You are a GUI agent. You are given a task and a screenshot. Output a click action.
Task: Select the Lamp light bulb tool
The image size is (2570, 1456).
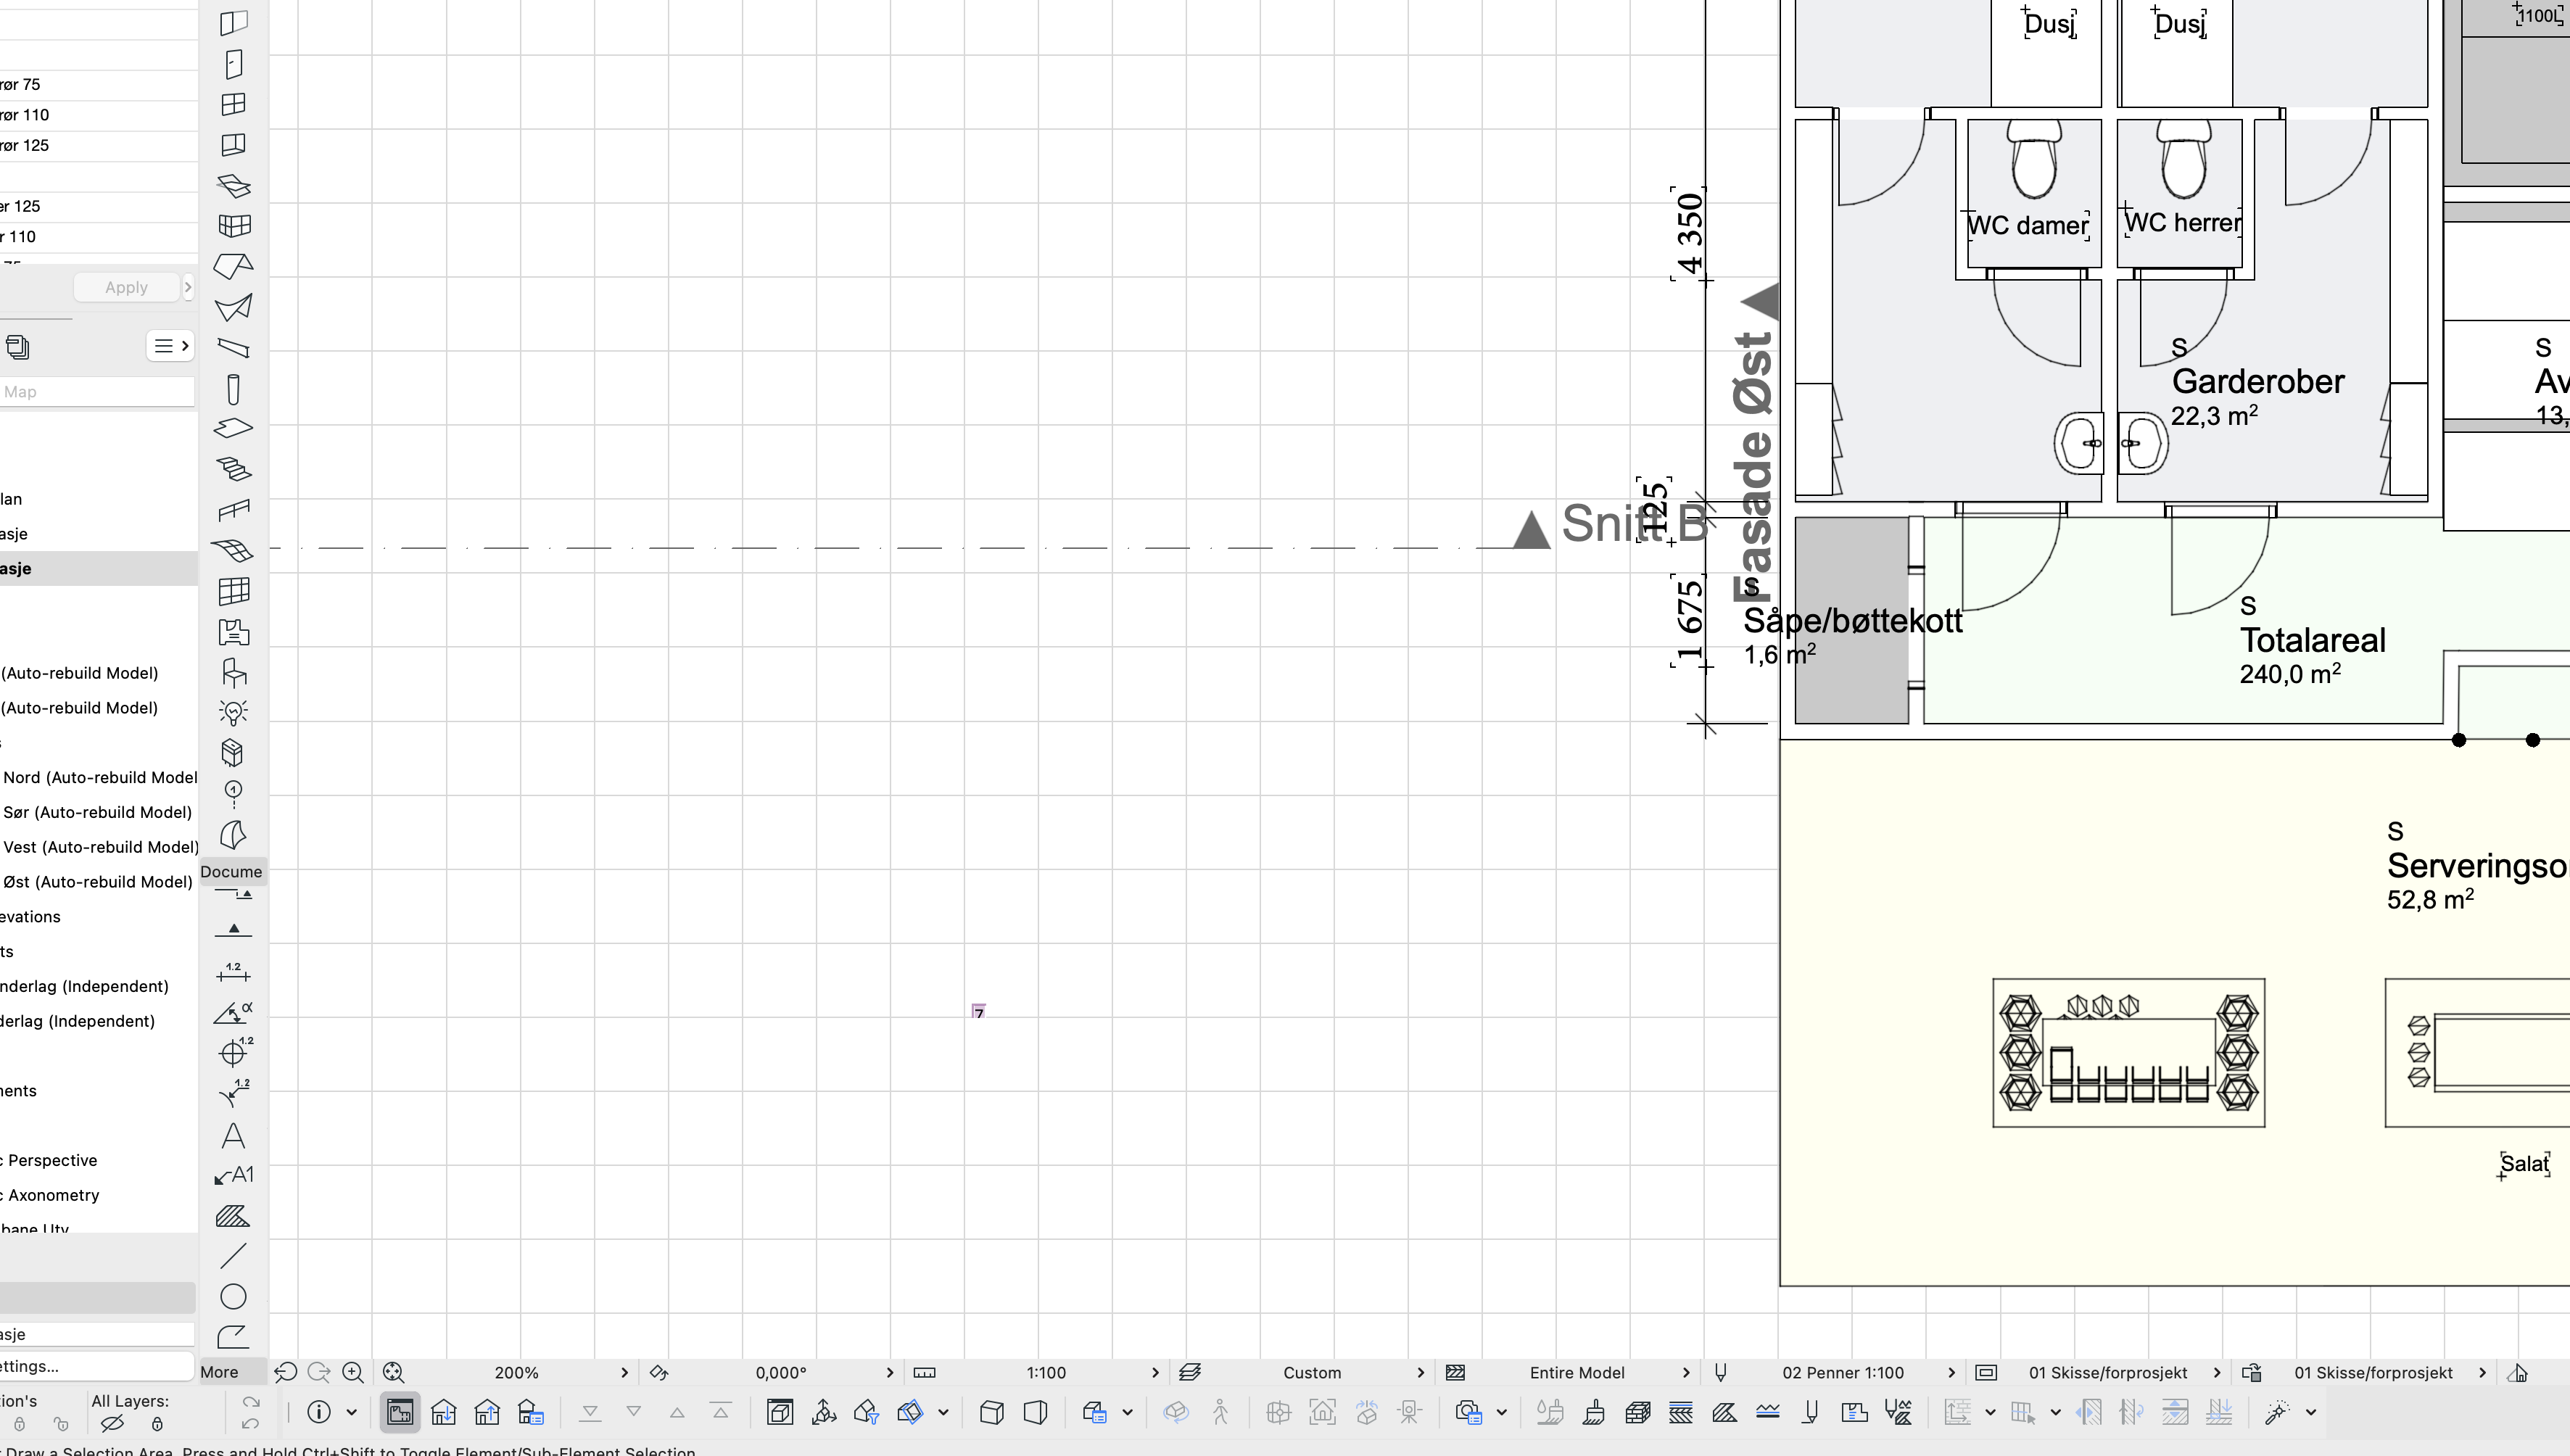tap(233, 712)
